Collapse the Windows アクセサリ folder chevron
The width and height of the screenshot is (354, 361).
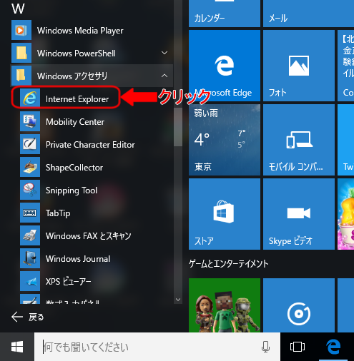coord(164,76)
